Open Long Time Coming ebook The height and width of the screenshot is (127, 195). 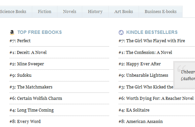[x=32, y=110]
